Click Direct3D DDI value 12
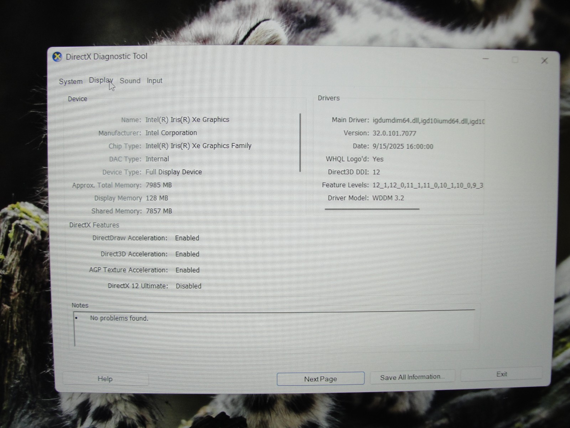570x428 pixels. (x=376, y=172)
